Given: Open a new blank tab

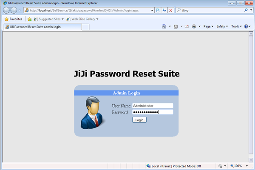Looking at the screenshot, I should coord(85,27).
